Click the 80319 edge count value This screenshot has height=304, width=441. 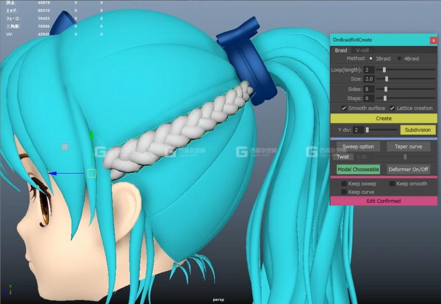coord(44,10)
